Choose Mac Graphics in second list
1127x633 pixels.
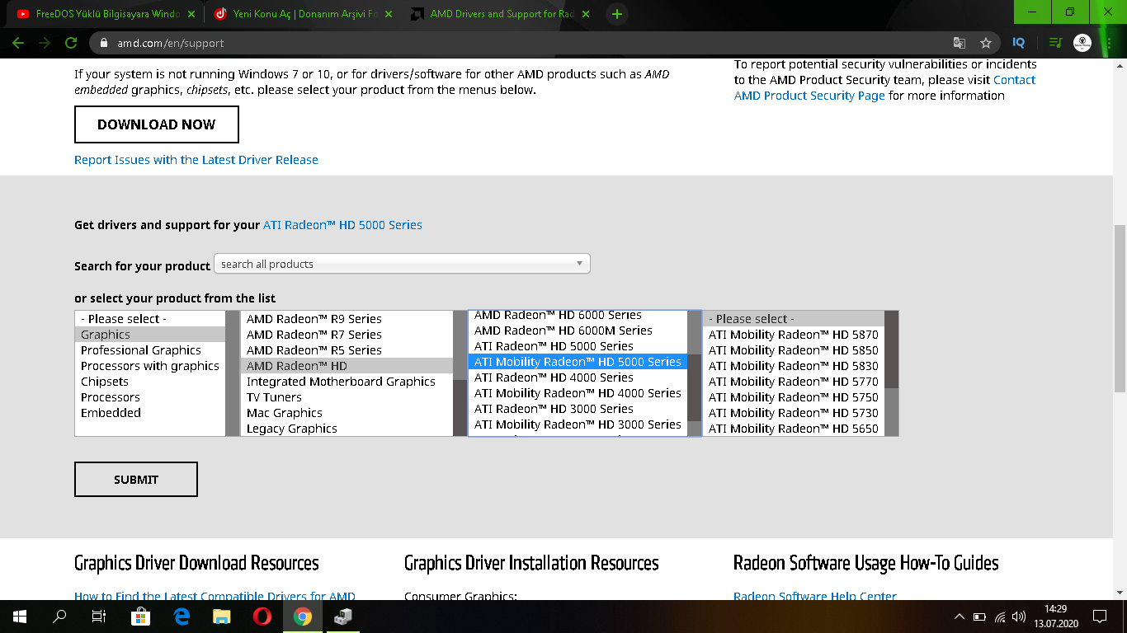[347, 413]
